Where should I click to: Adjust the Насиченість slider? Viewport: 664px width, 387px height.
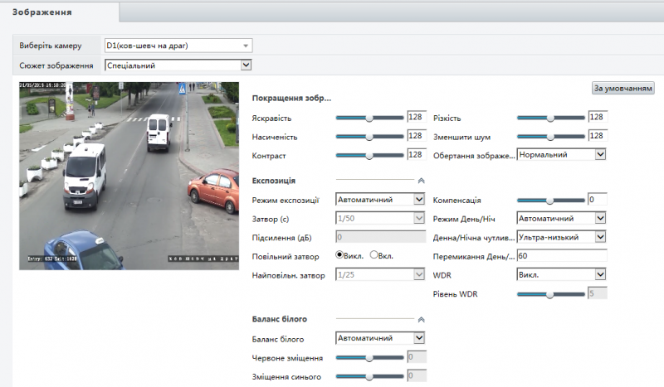coord(369,137)
